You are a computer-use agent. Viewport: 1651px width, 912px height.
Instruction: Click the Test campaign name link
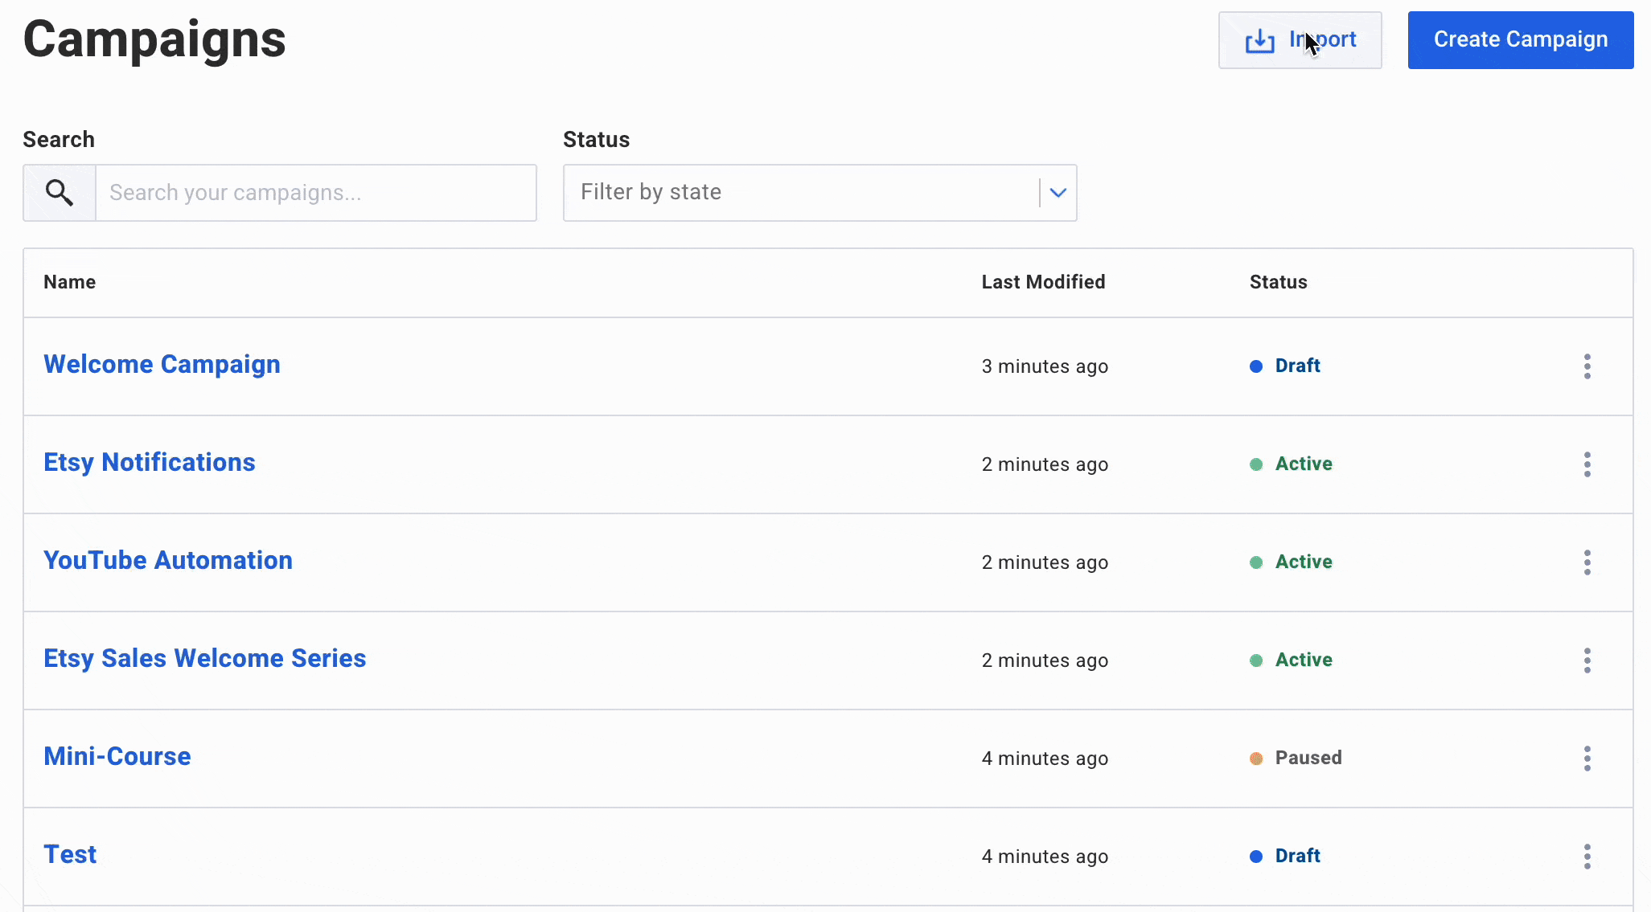click(70, 853)
